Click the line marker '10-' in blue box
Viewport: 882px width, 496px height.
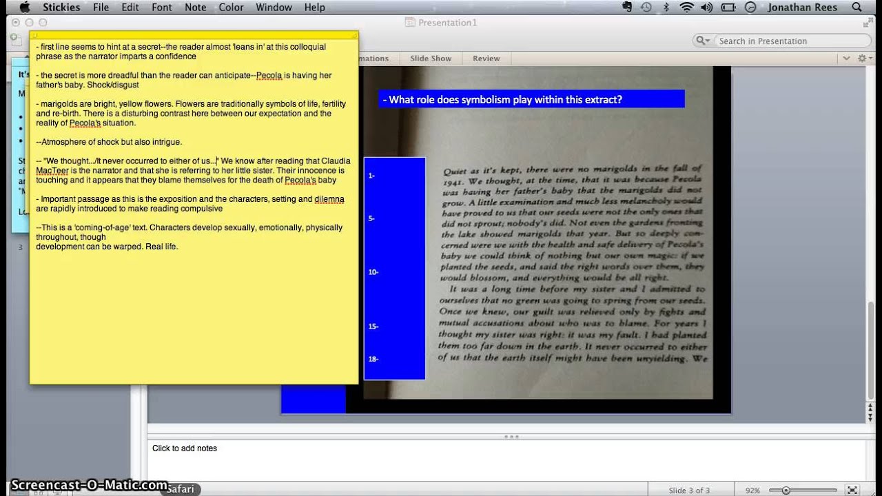pos(373,272)
